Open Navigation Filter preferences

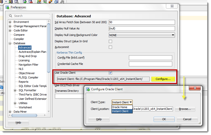(x=28, y=65)
